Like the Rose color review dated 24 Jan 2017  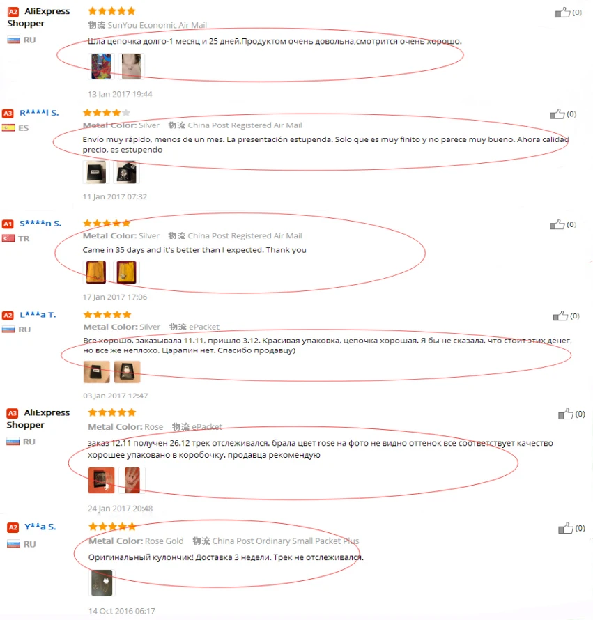tap(565, 414)
